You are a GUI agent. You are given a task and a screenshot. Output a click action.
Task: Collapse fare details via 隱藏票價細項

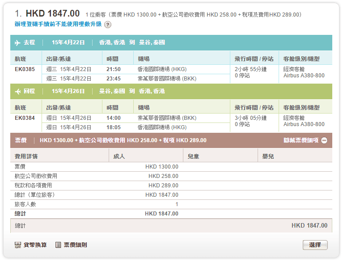tap(301, 140)
